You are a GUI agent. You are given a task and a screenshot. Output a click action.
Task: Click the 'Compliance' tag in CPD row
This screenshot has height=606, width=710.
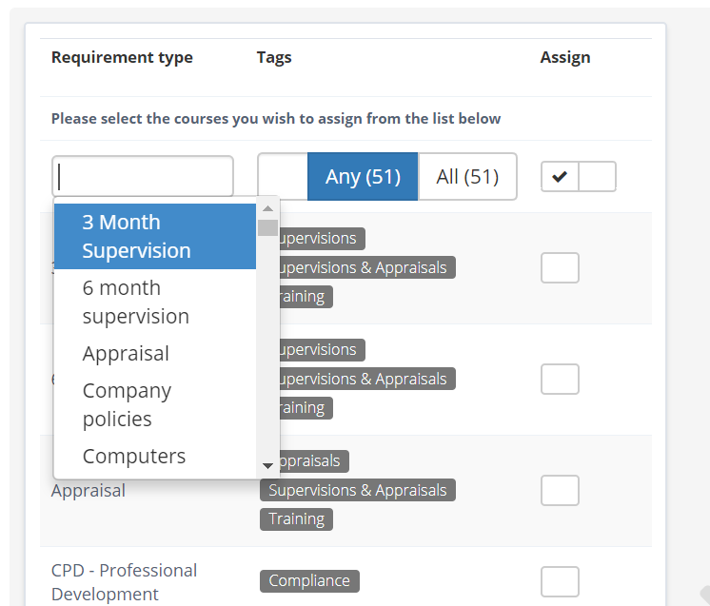[309, 581]
